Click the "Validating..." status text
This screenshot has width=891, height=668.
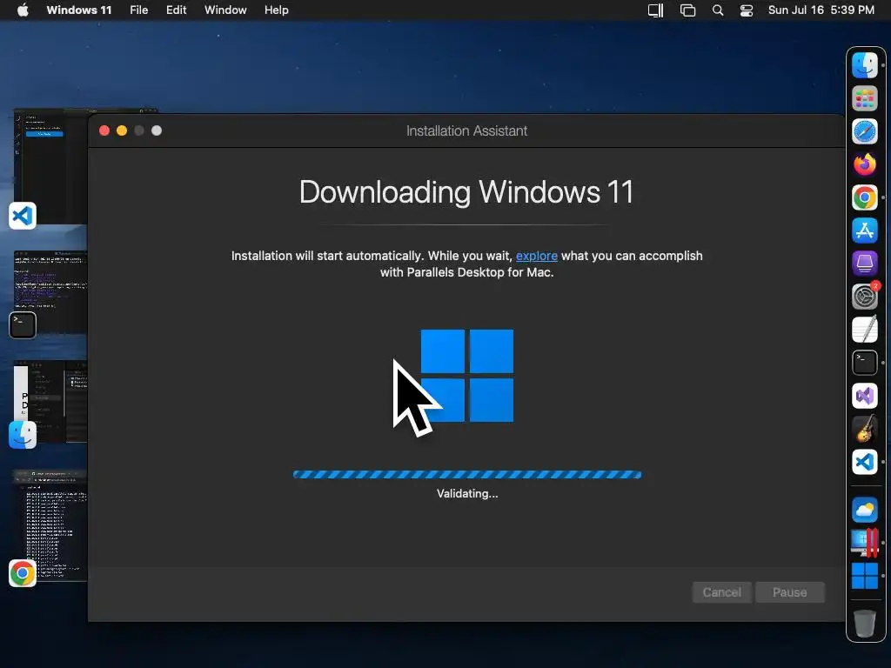(x=467, y=494)
